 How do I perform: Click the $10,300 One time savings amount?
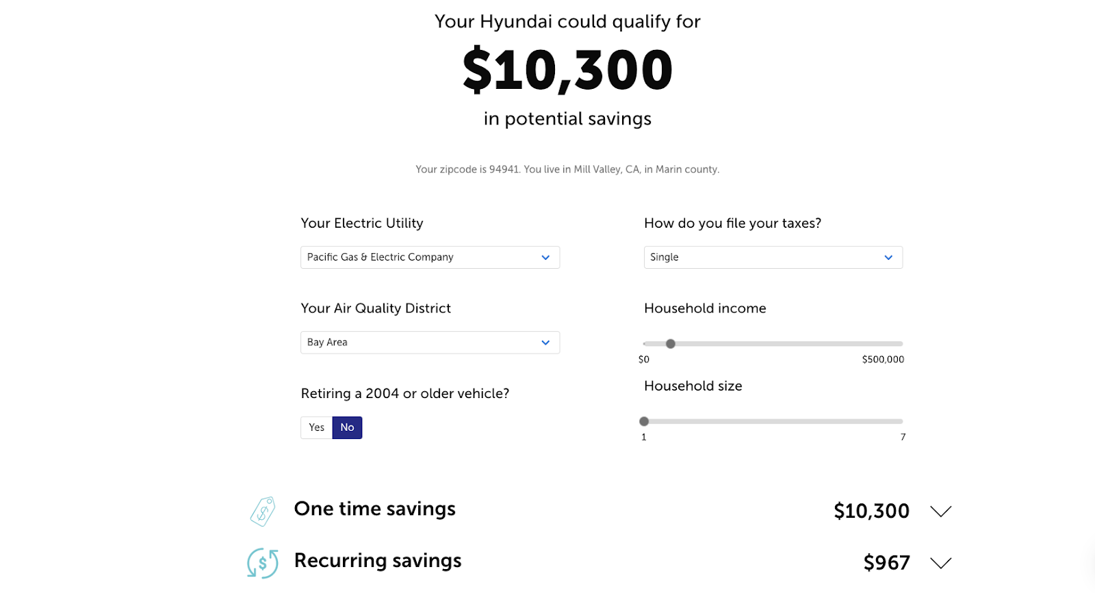(871, 511)
